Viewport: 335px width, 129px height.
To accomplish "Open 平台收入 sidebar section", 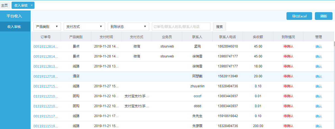I will click(15, 16).
